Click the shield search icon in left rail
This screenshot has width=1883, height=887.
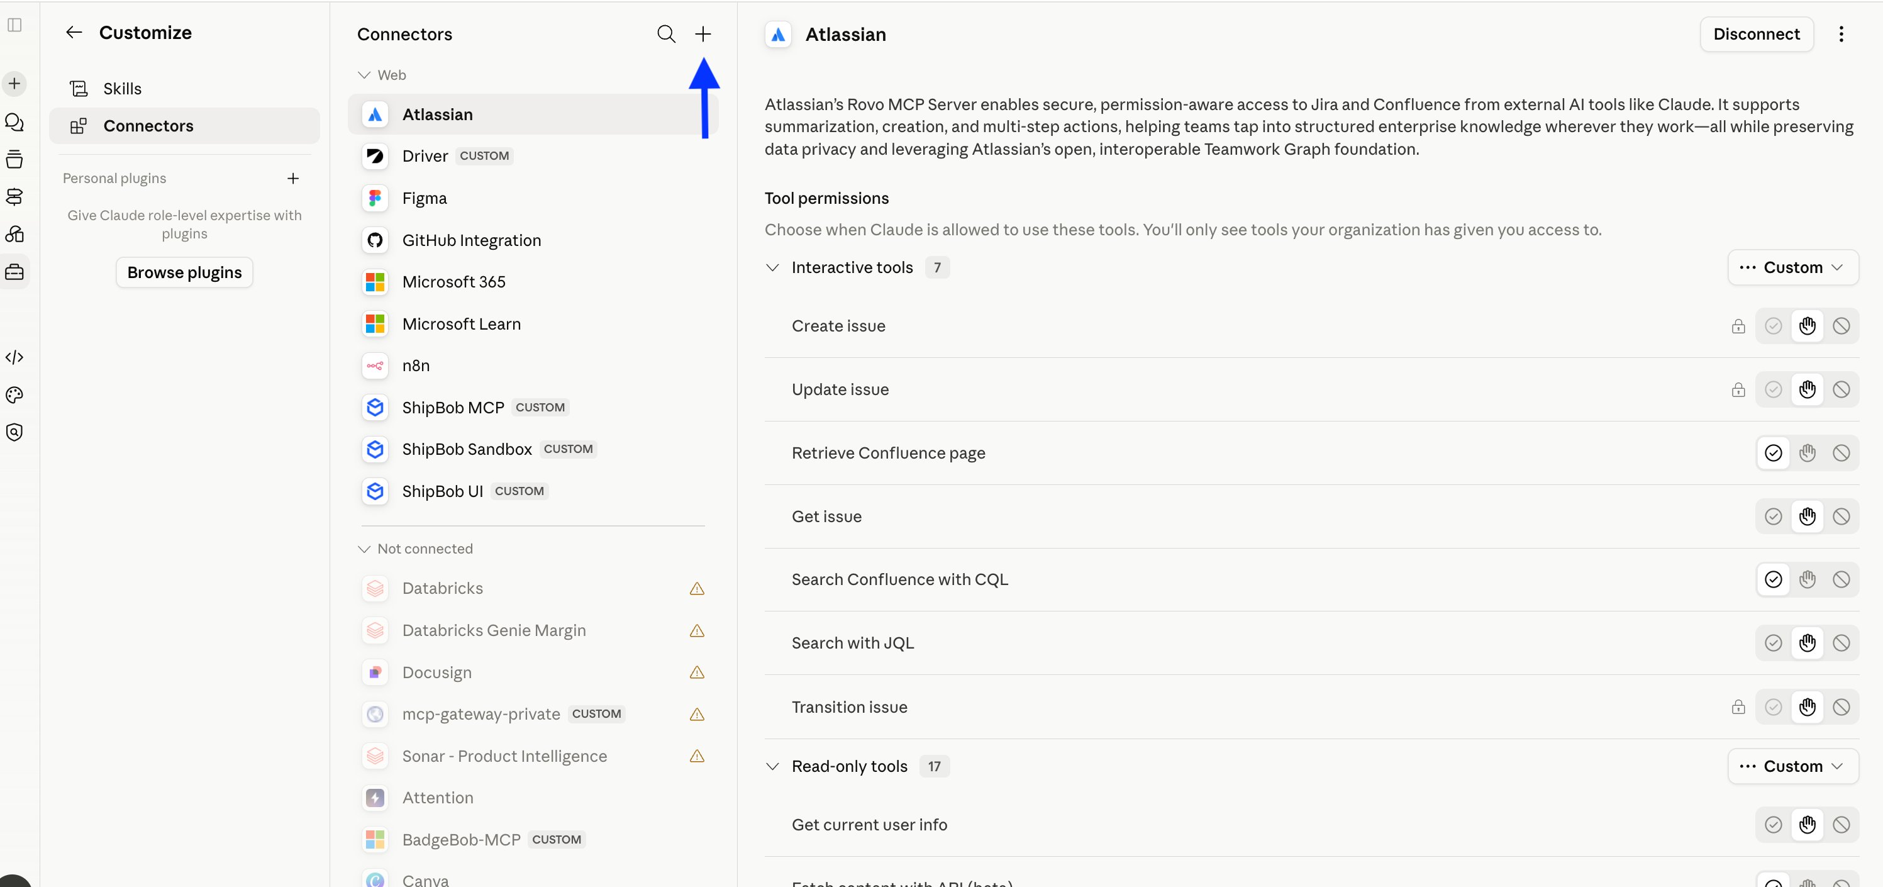(x=14, y=432)
